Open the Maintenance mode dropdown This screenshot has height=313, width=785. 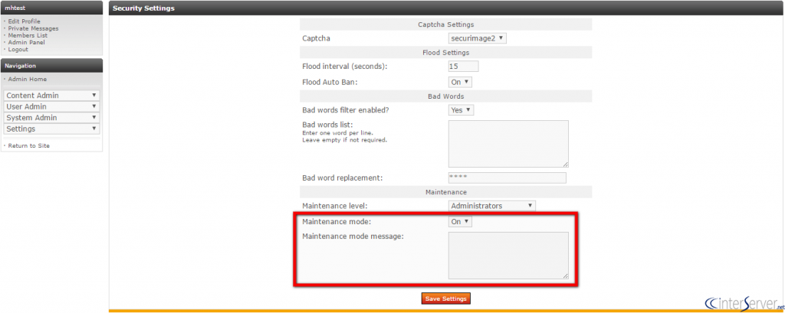[x=460, y=221]
